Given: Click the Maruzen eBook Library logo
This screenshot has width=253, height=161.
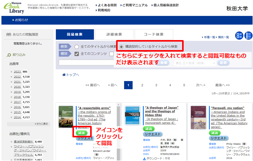Looking at the screenshot, I should (14, 8).
